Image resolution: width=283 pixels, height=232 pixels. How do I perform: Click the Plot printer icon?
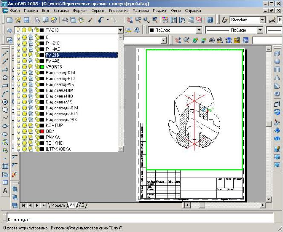[x=37, y=20]
